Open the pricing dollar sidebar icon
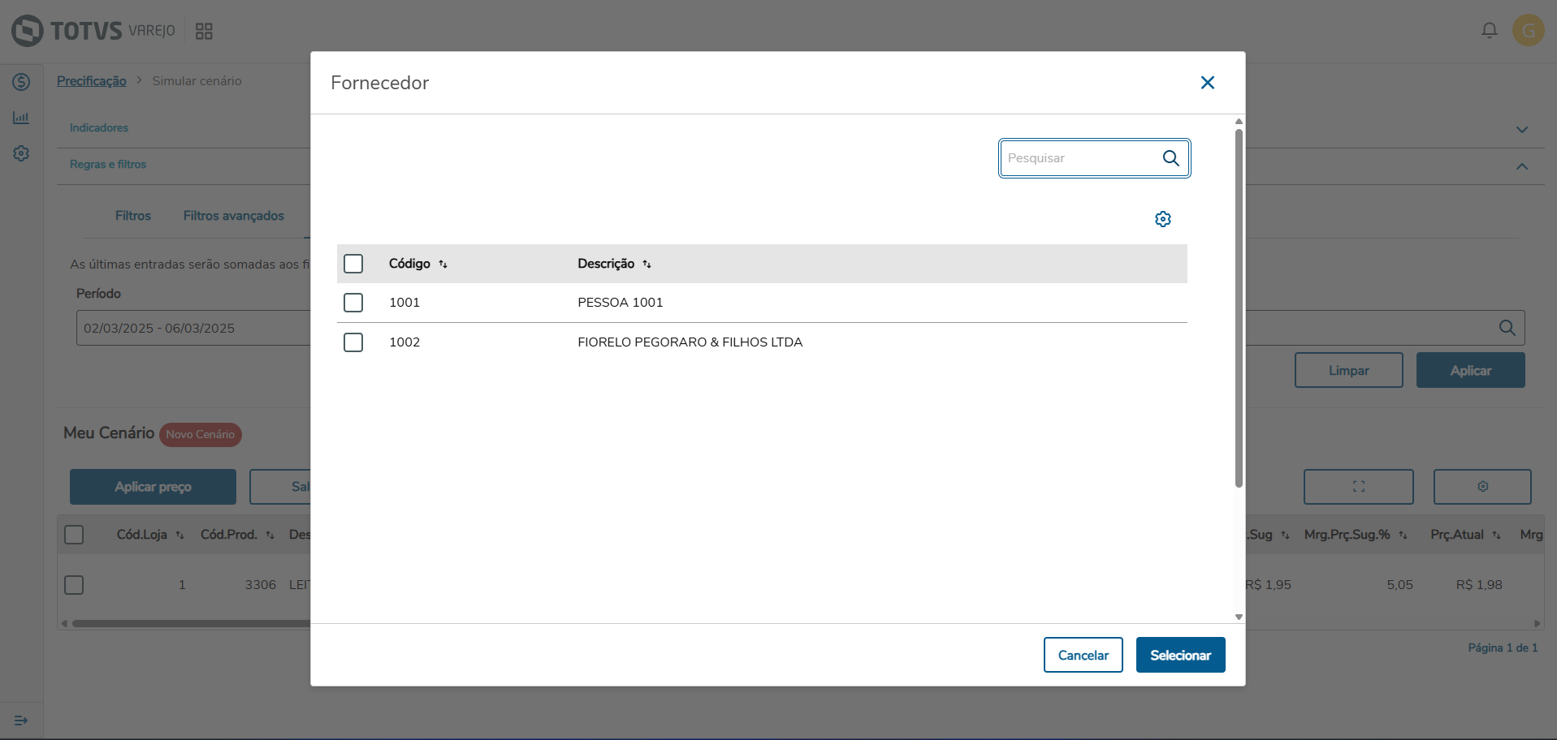Screen dimensions: 1557x740 pyautogui.click(x=21, y=82)
